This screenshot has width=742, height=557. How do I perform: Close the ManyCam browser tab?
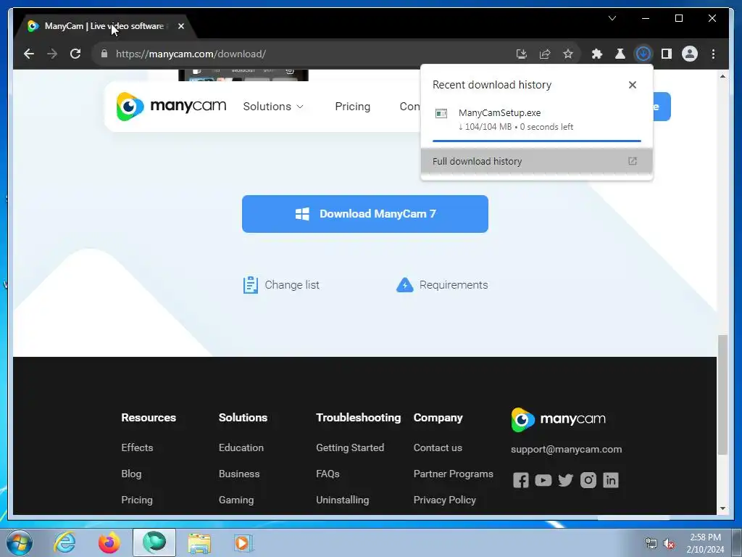(180, 27)
